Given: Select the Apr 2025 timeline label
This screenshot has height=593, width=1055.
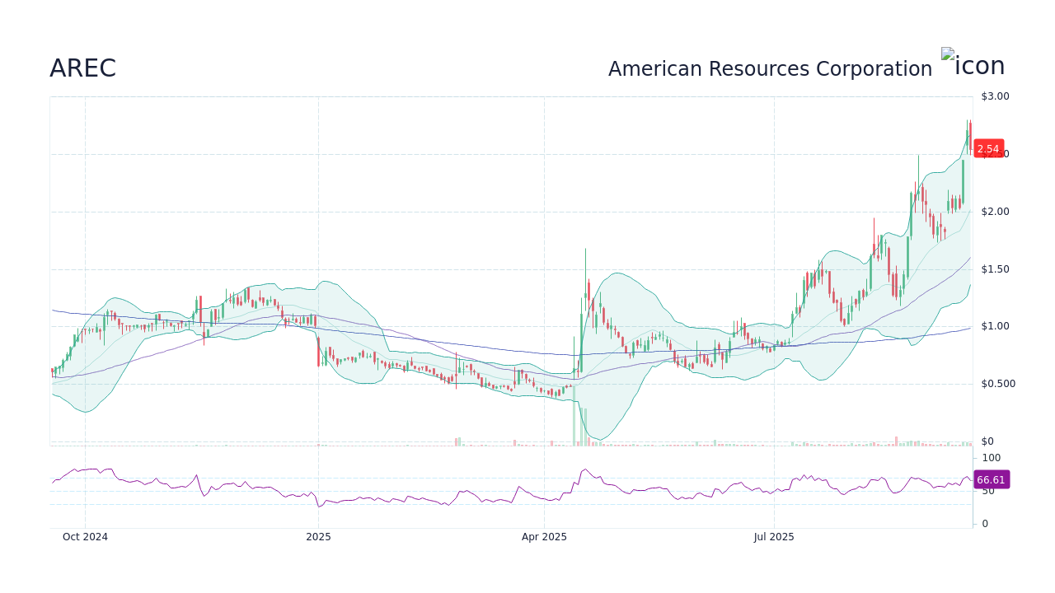Looking at the screenshot, I should pos(544,536).
